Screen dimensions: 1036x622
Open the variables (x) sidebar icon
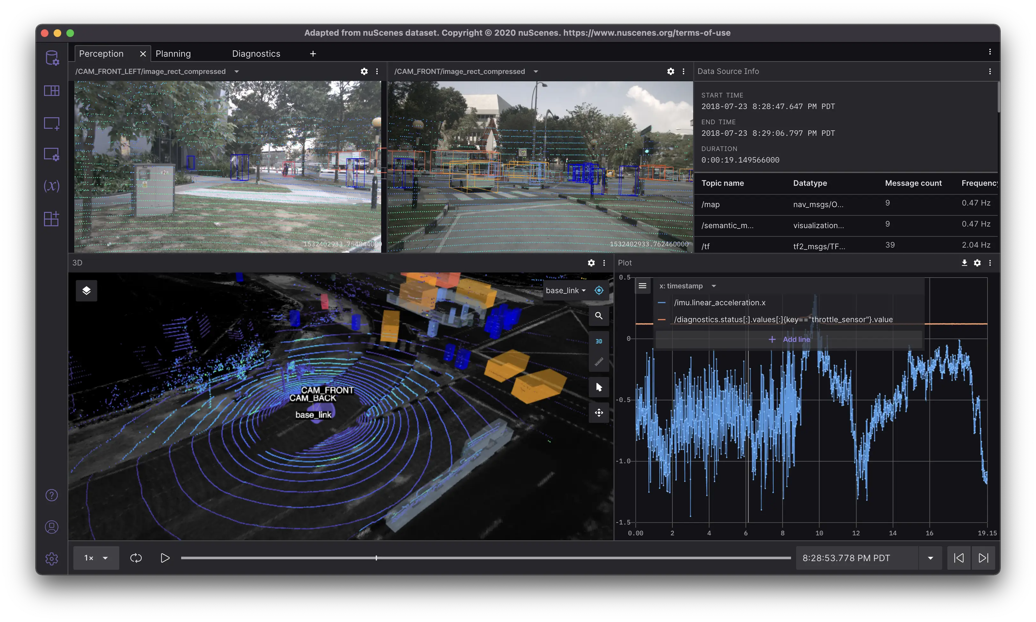(52, 186)
